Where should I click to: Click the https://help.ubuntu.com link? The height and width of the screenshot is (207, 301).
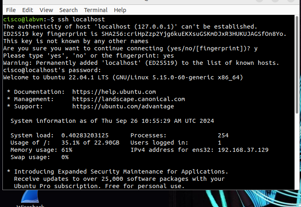[114, 92]
